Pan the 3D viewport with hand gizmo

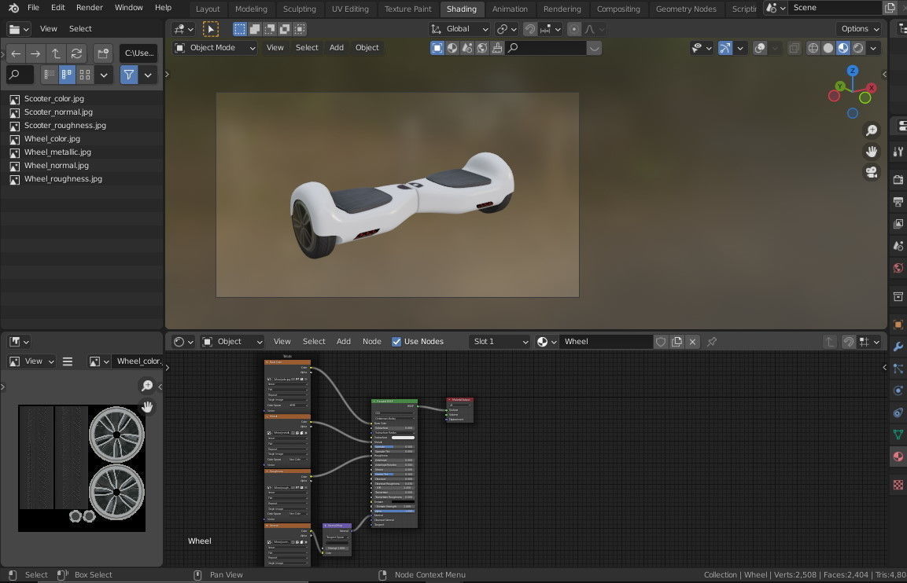(x=871, y=152)
